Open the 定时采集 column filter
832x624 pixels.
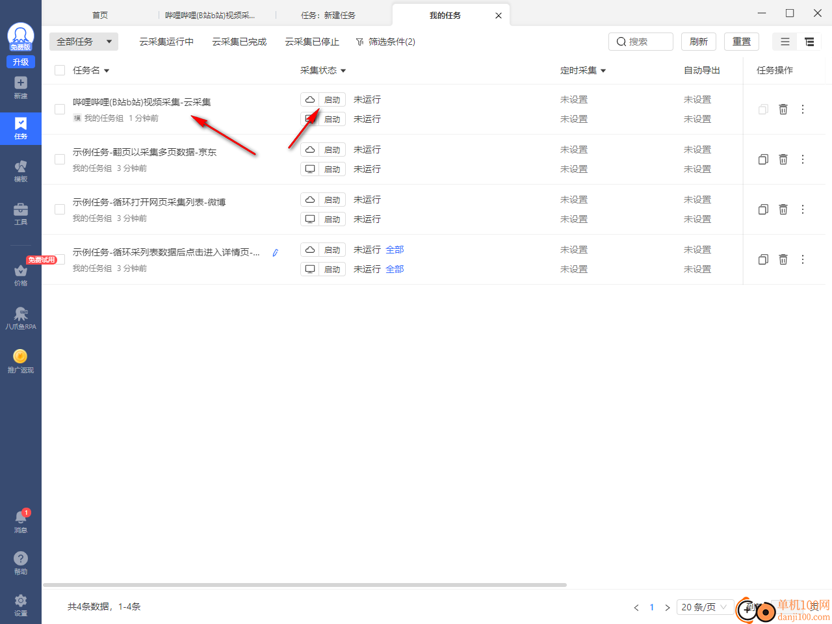pos(603,71)
